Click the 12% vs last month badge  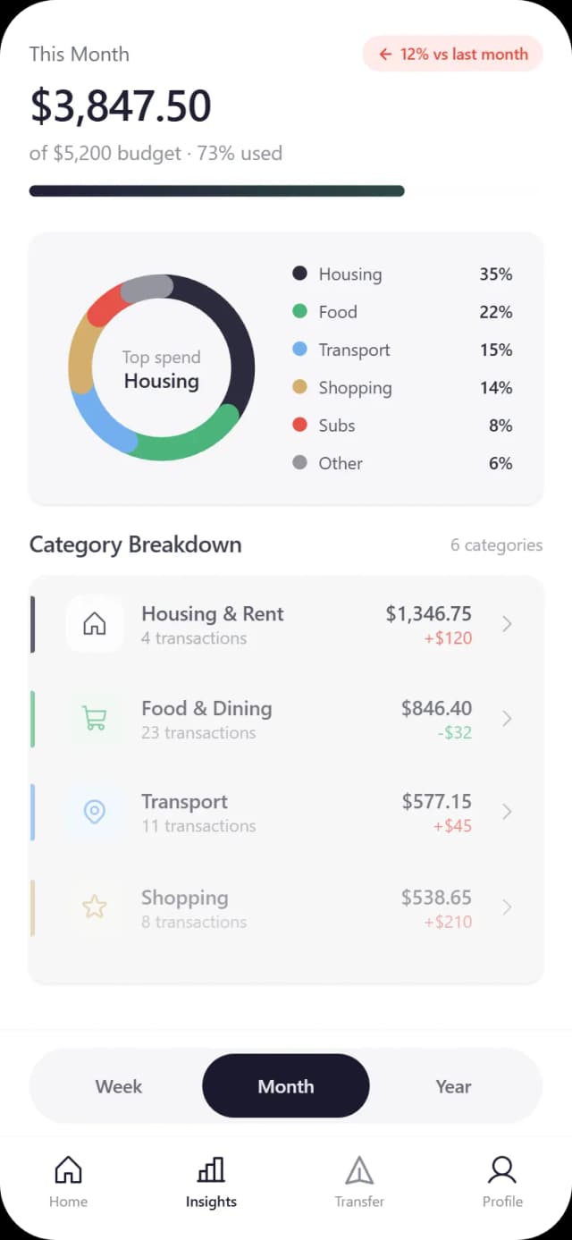[452, 54]
